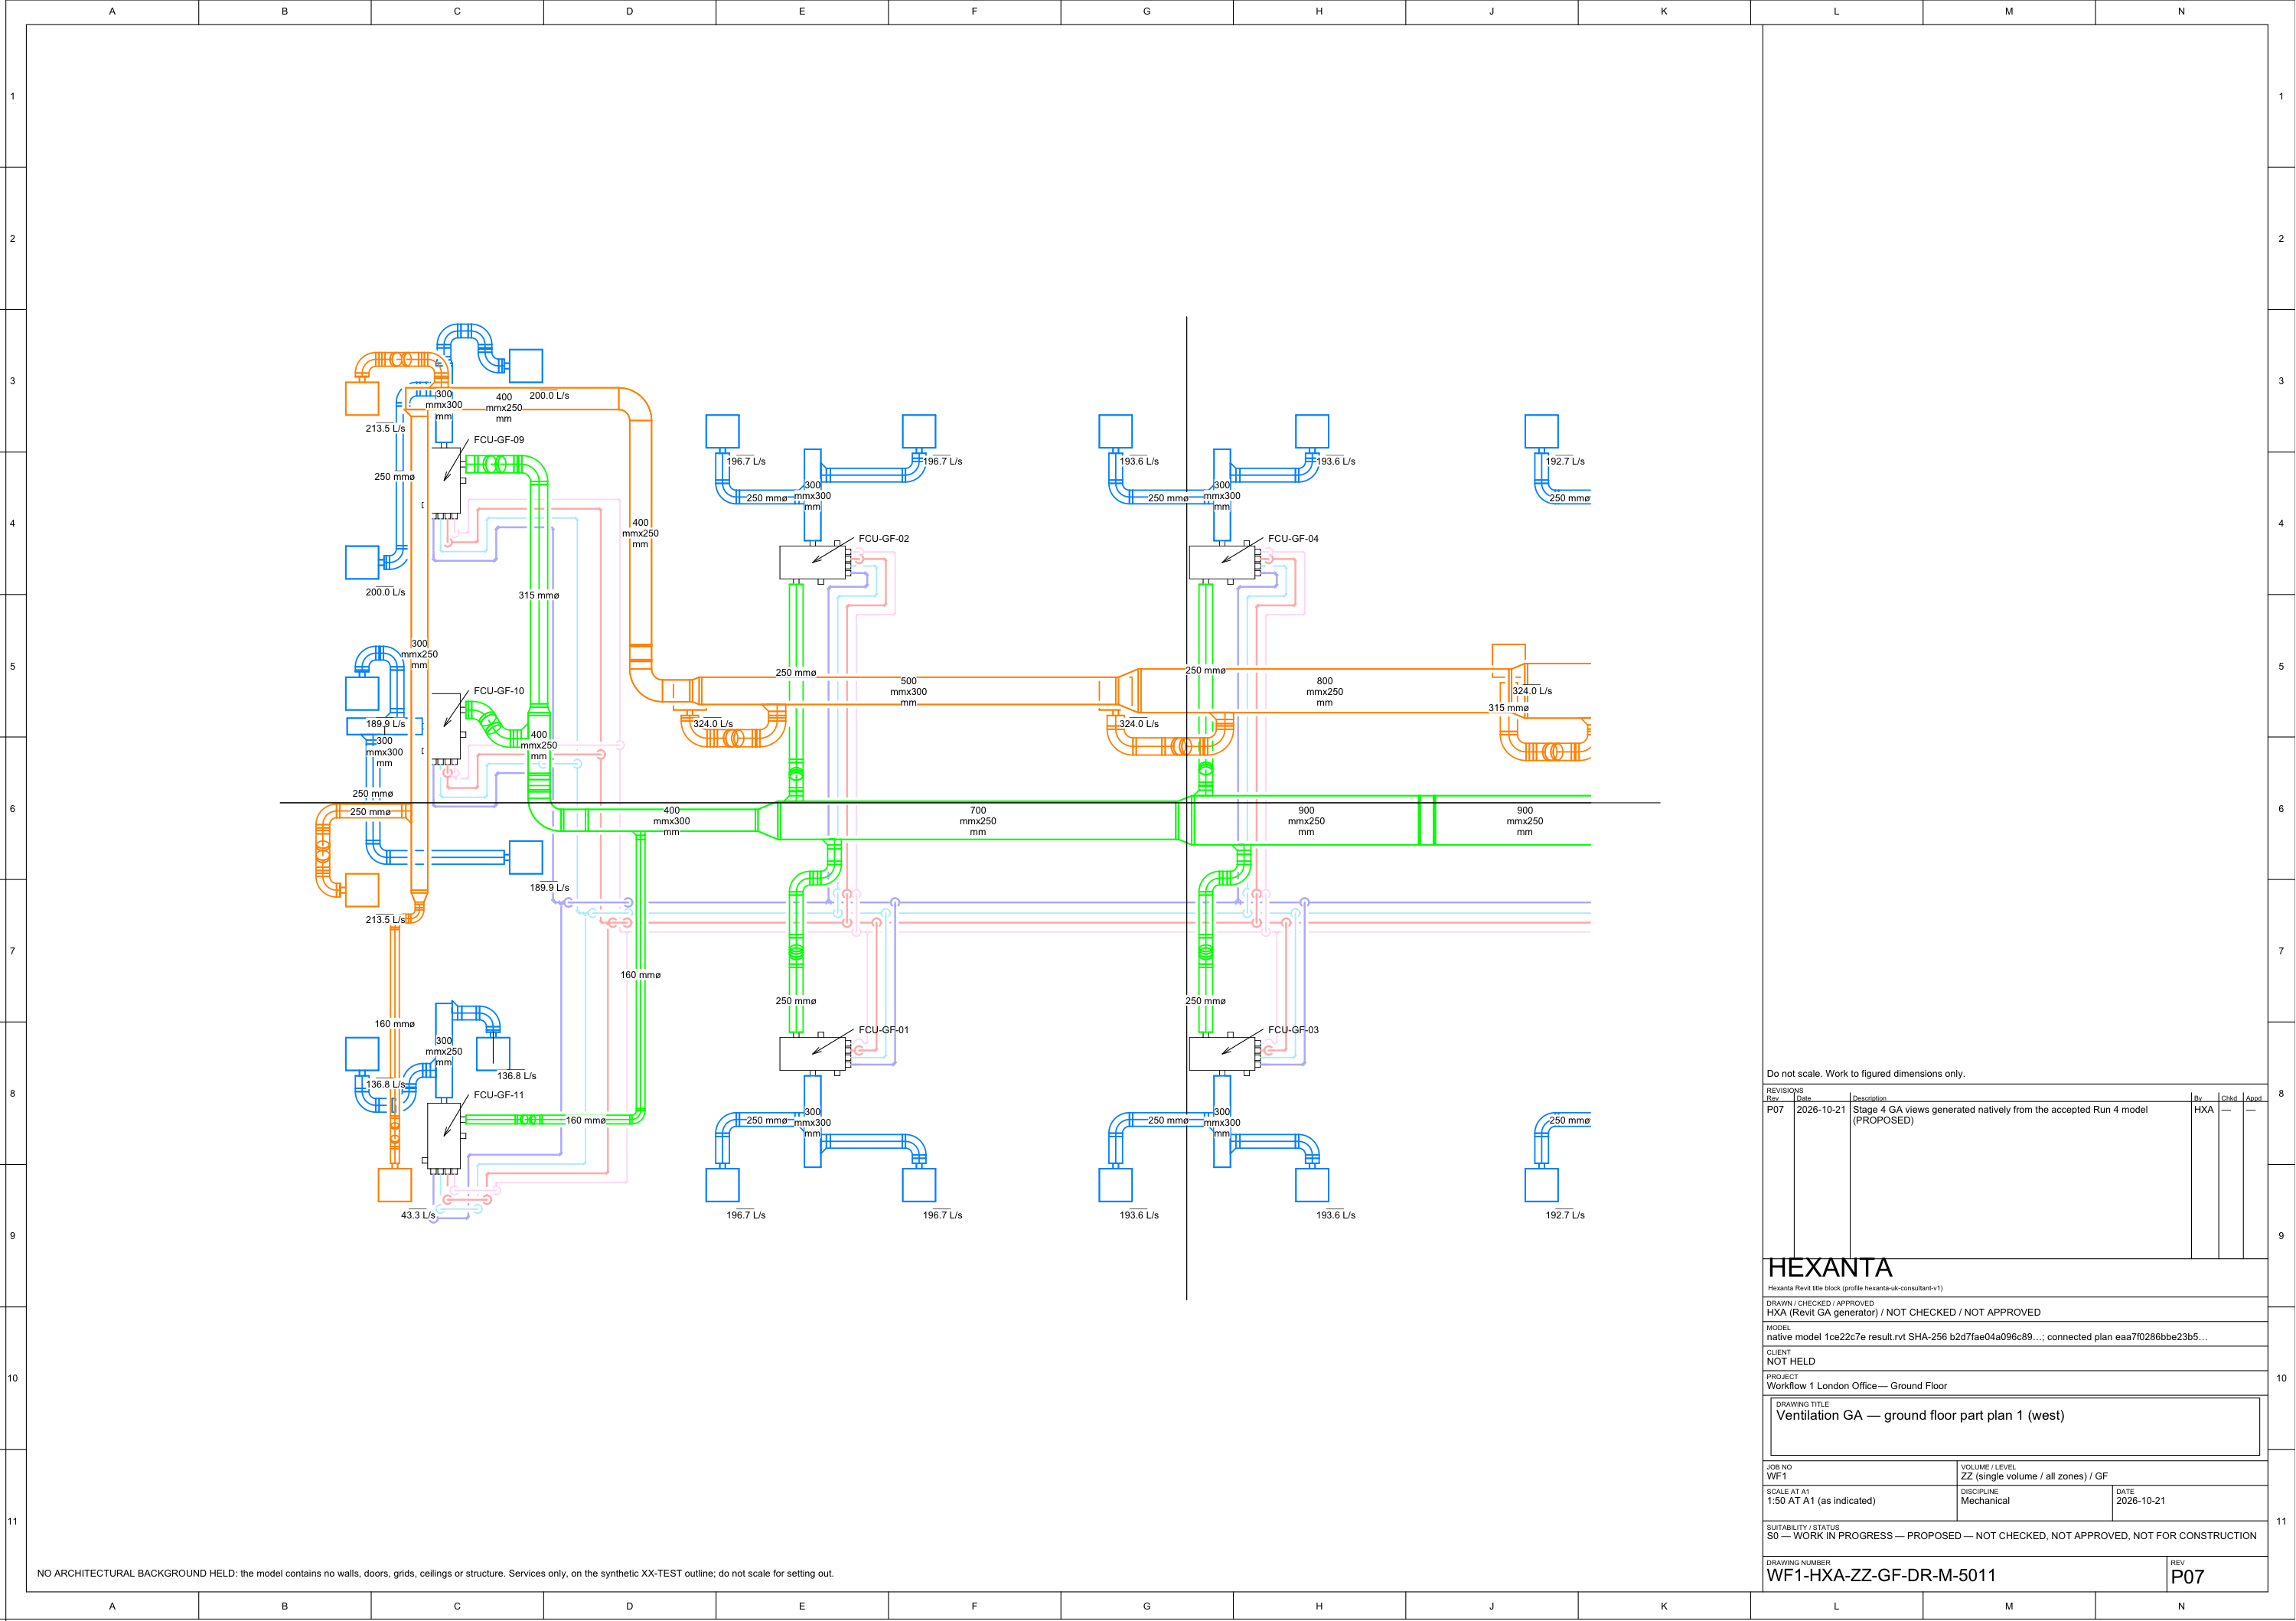This screenshot has width=2296, height=1621.
Task: Click the FCU-GF-02 unit label
Action: coord(883,539)
